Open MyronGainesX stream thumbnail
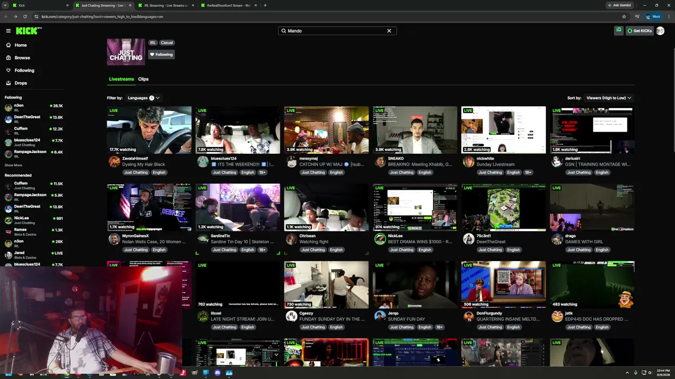Viewport: 675px width, 379px height. (x=149, y=207)
